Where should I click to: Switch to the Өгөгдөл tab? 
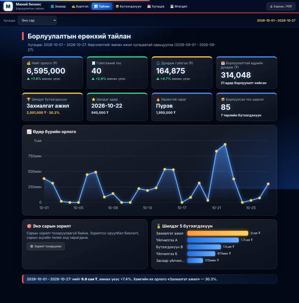[x=179, y=7]
